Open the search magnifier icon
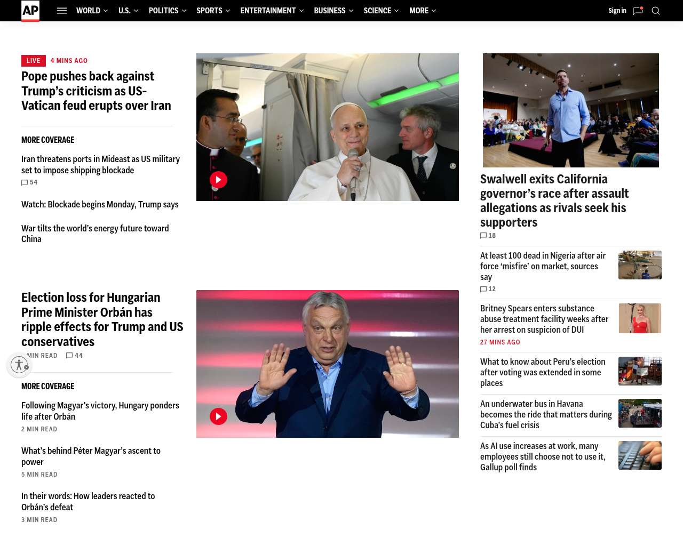Image resolution: width=683 pixels, height=546 pixels. [x=656, y=11]
